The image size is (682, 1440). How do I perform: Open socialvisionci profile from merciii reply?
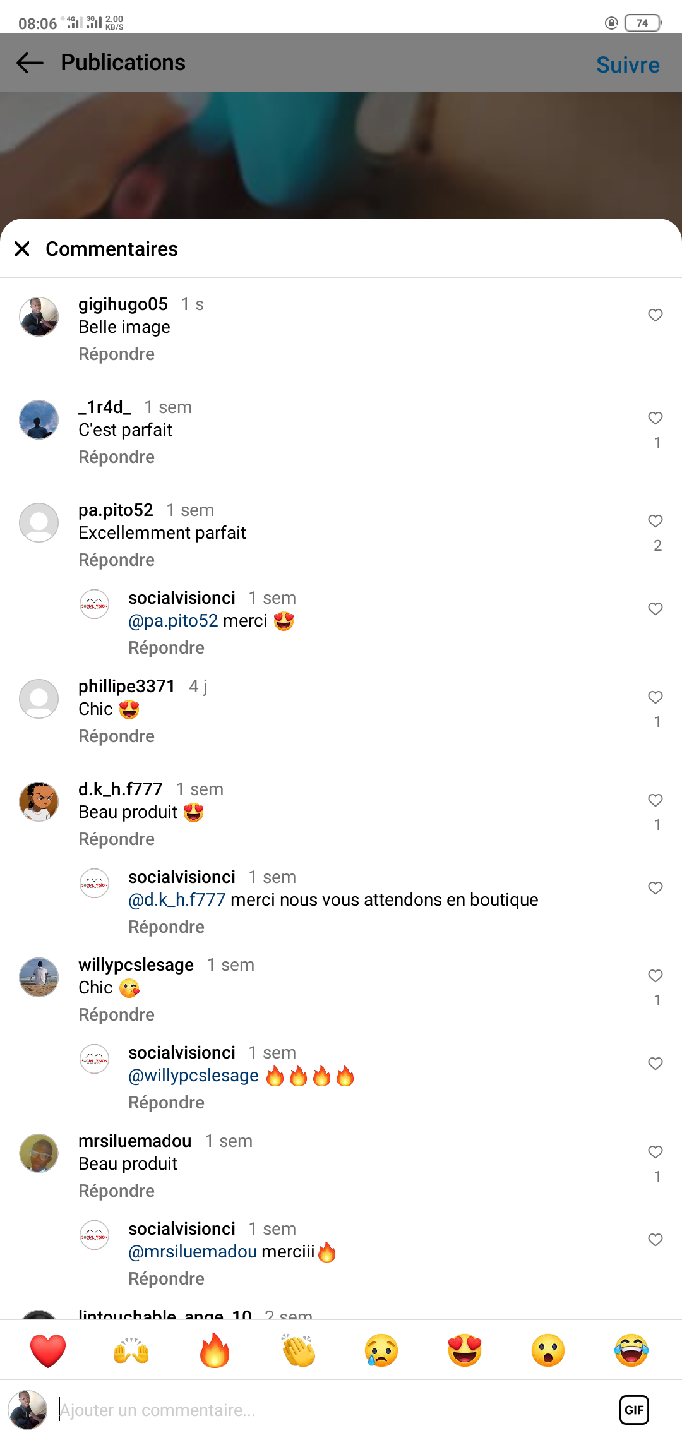(x=182, y=1229)
